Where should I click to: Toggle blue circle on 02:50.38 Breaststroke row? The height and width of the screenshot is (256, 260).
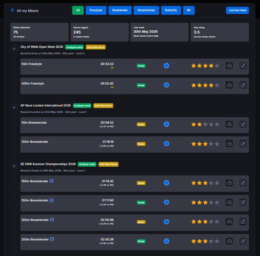coord(166,241)
